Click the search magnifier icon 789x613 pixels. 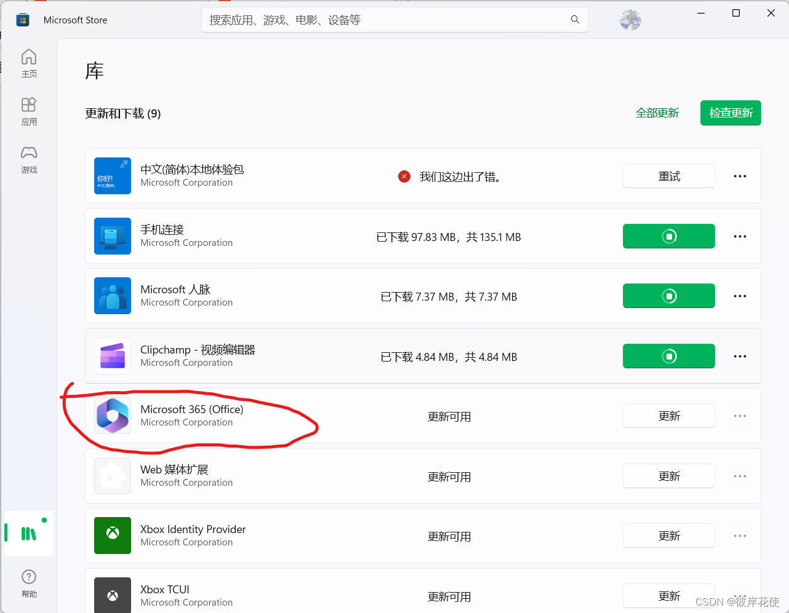click(575, 20)
